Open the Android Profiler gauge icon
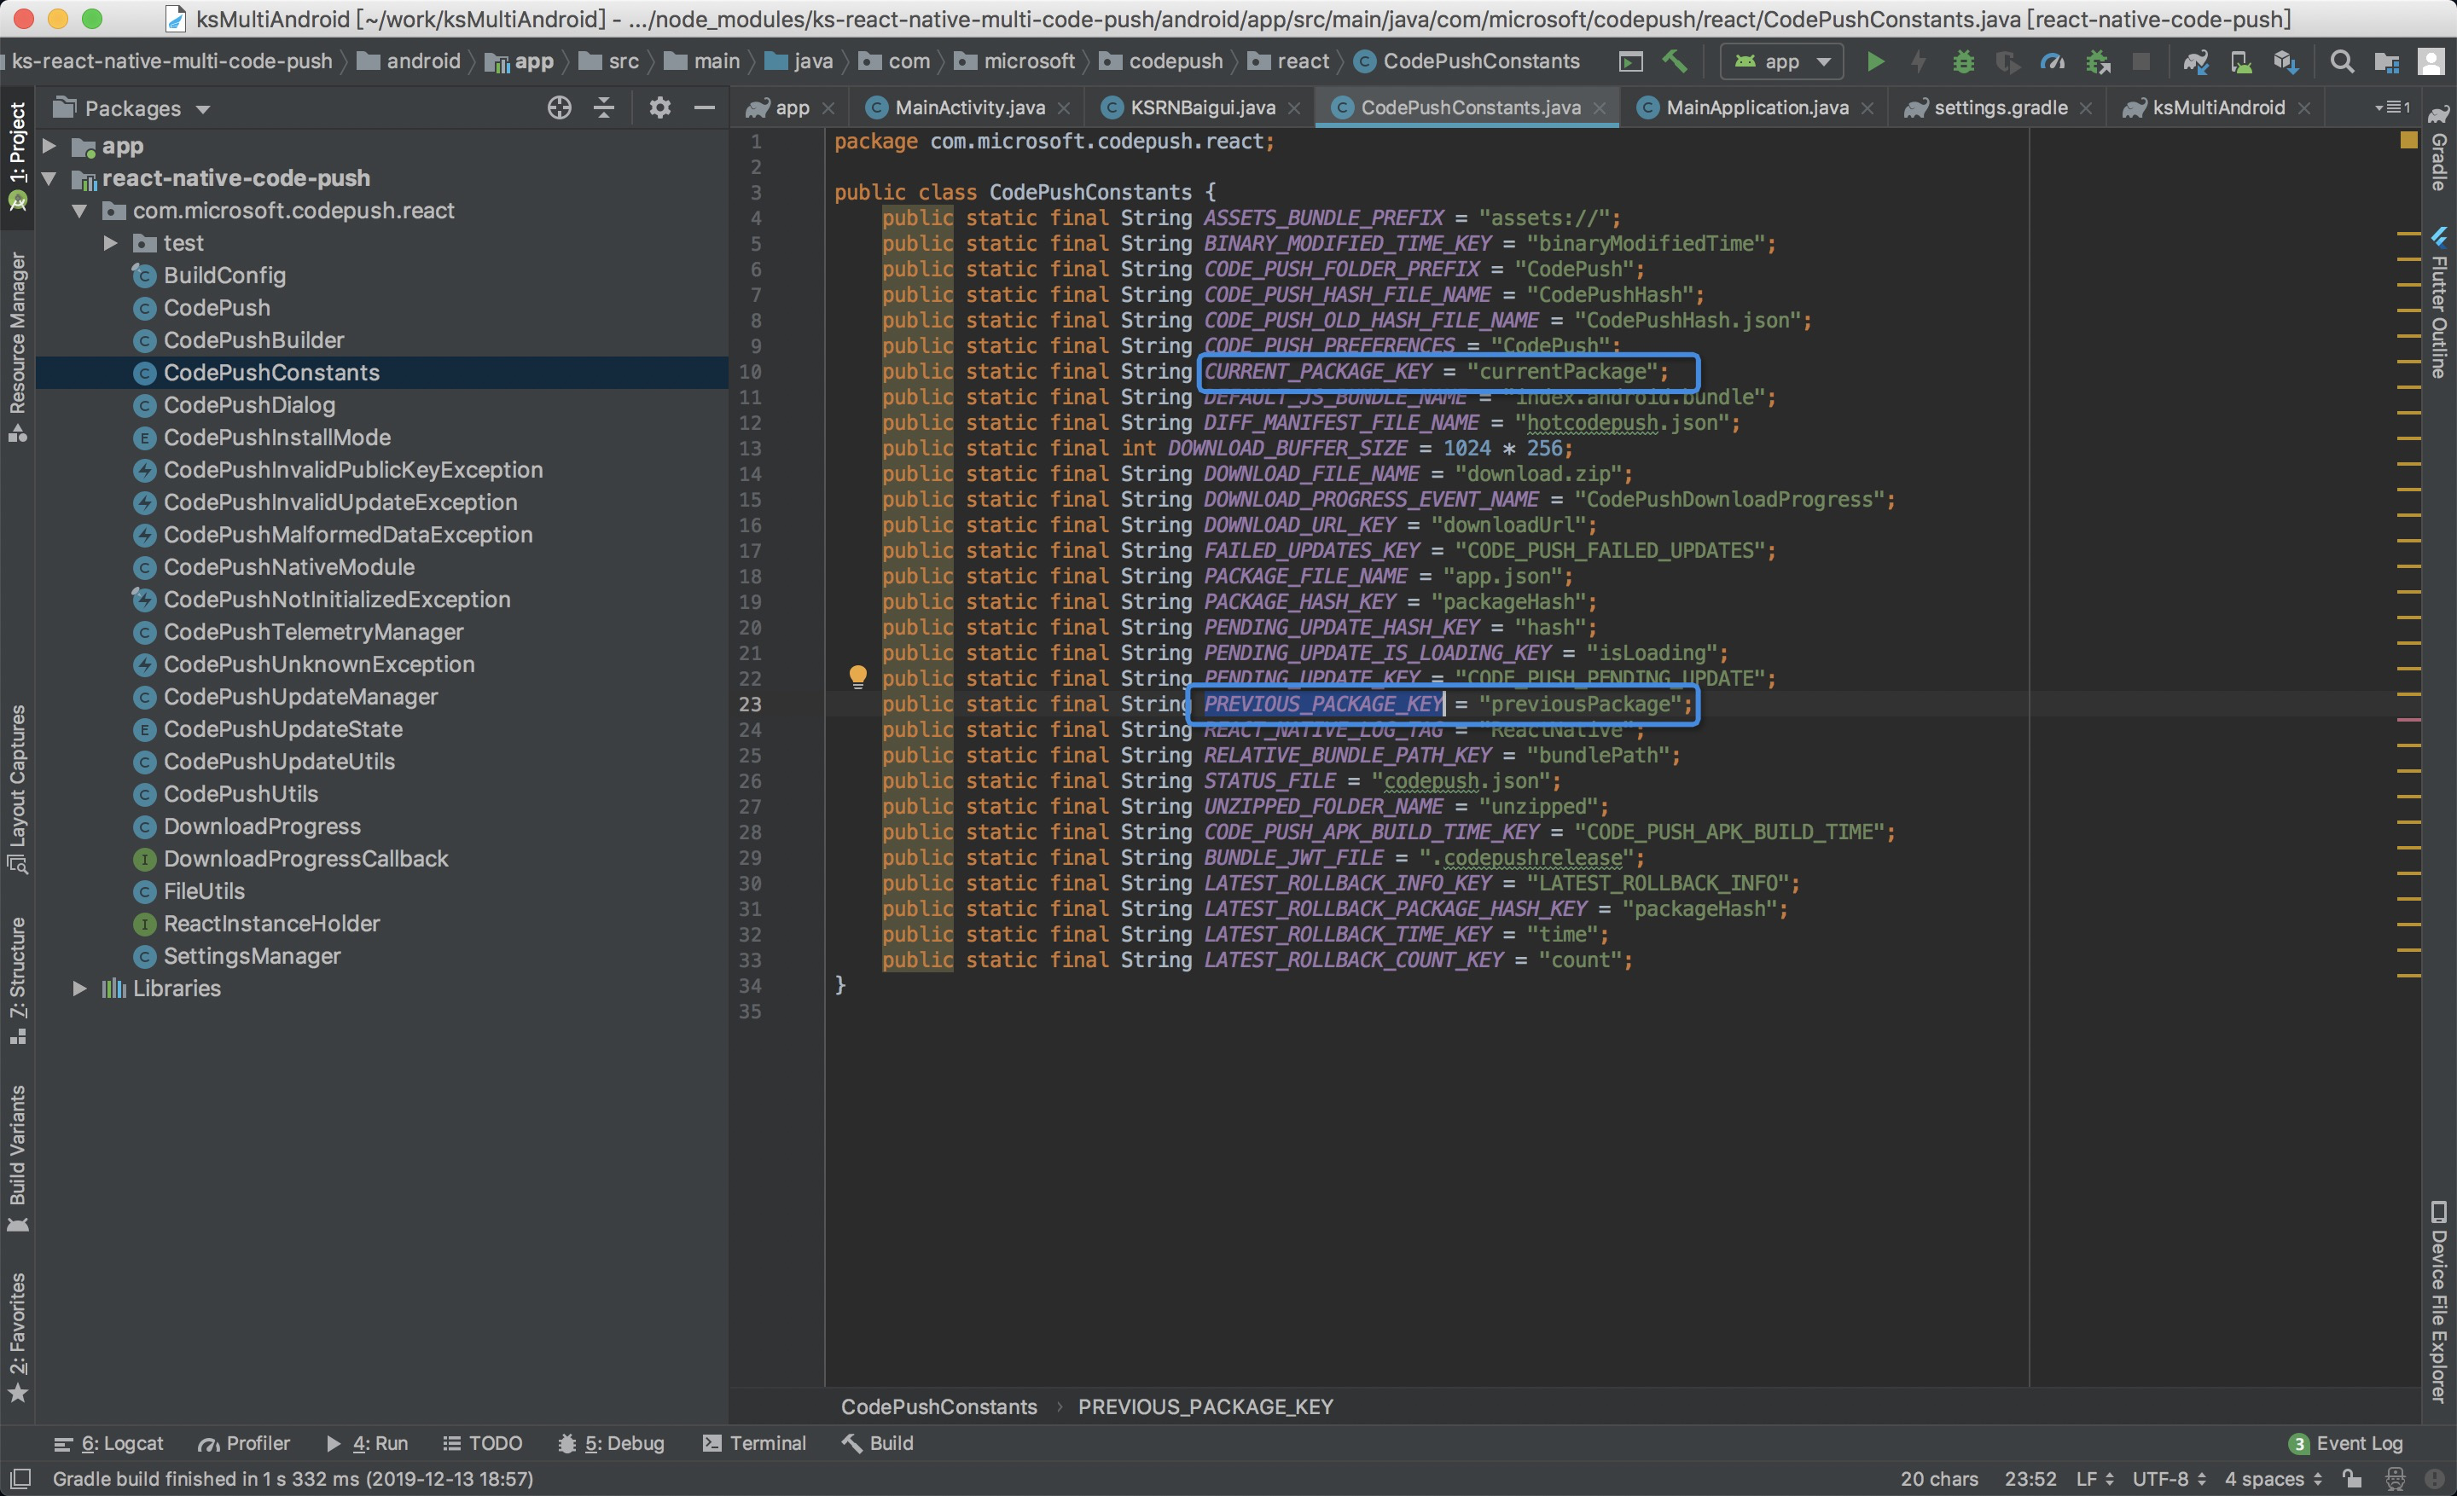2457x1496 pixels. pyautogui.click(x=2051, y=61)
